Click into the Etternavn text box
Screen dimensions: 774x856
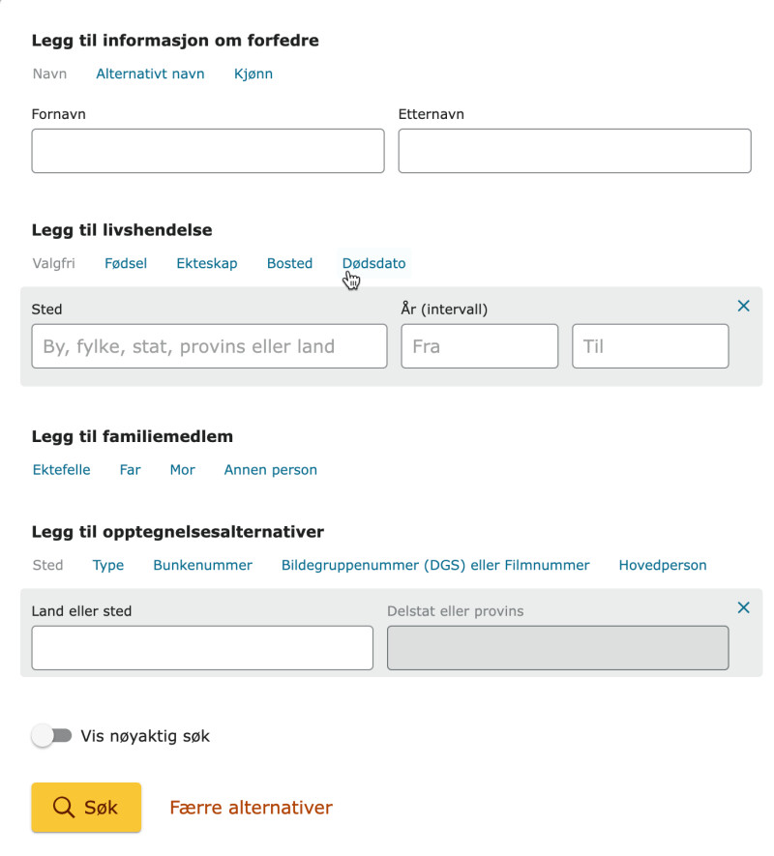click(575, 151)
